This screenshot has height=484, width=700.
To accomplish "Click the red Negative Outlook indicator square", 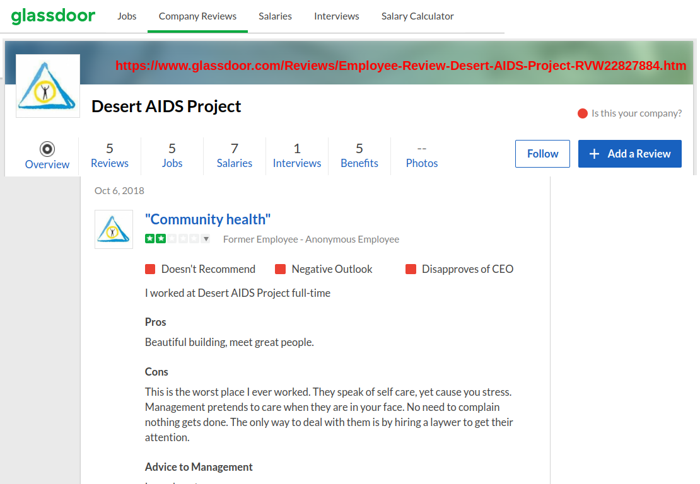I will tap(281, 269).
